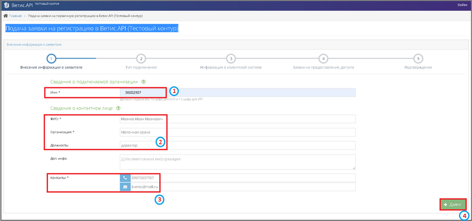Open the Главная breadcrumb link
The height and width of the screenshot is (221, 472).
15,16
